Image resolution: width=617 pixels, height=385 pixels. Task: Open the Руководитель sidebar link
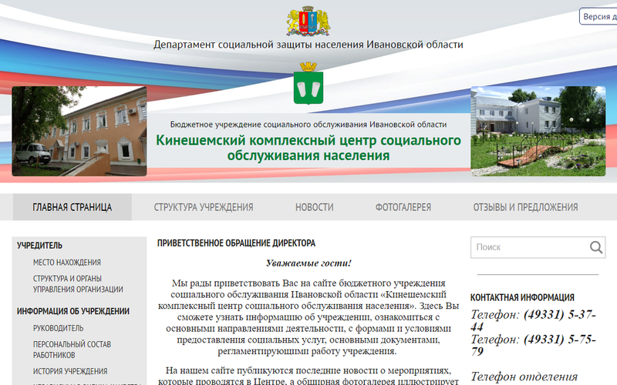(x=59, y=328)
